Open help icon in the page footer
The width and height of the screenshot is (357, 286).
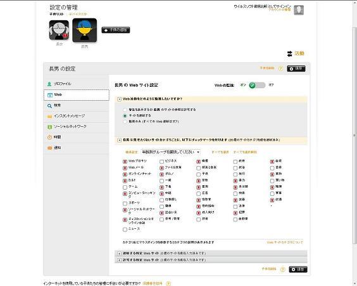(x=168, y=283)
